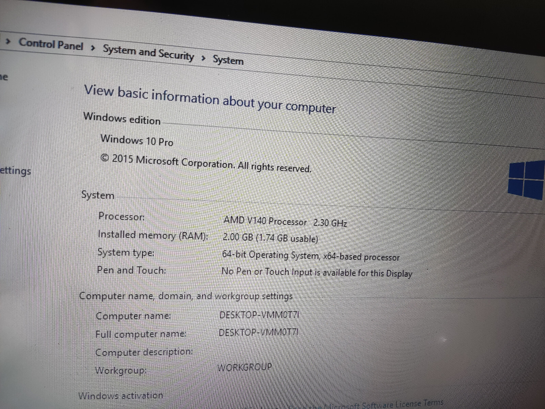Viewport: 545px width, 409px height.
Task: Select 'AMD V140 Processor 2.30 GHz' value
Action: pyautogui.click(x=285, y=222)
